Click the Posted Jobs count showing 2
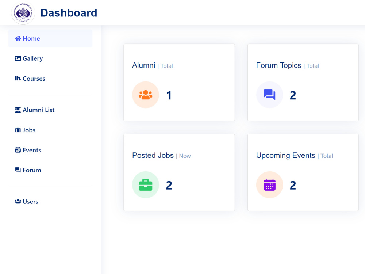The height and width of the screenshot is (274, 365). 169,185
